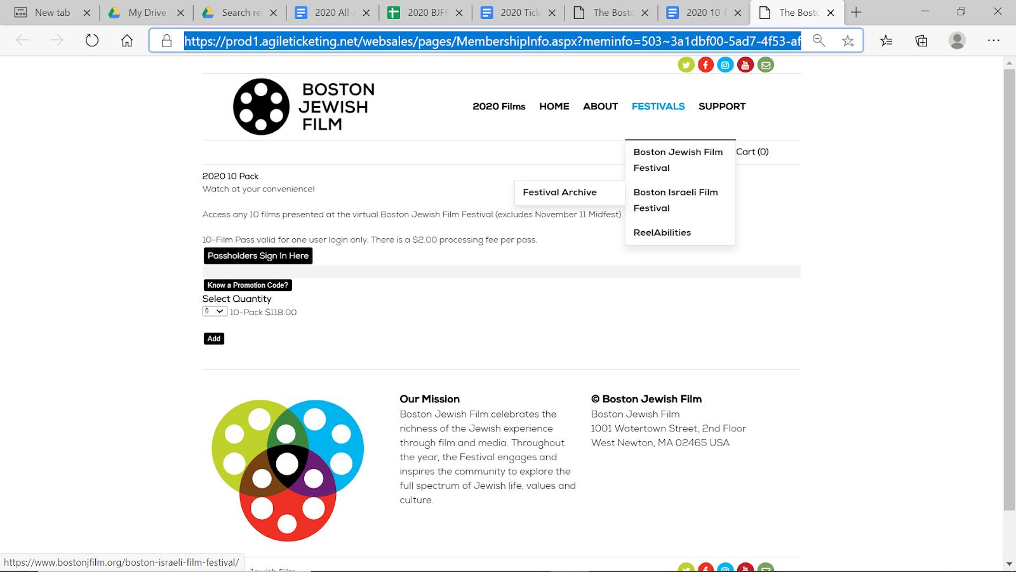Open the zoom magnifier icon in the address bar

click(819, 41)
